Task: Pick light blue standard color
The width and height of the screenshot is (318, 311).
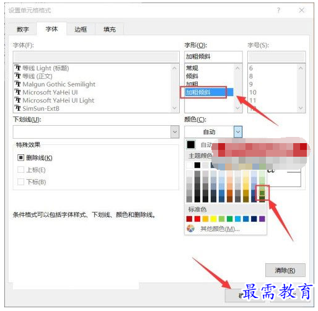Action: click(237, 219)
